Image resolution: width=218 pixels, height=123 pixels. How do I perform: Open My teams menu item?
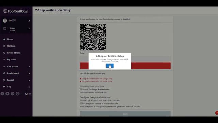[x=12, y=59]
